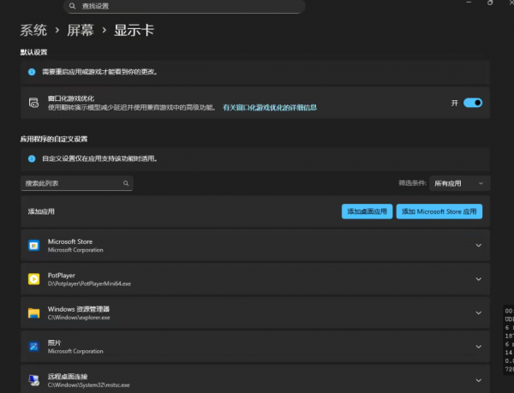514x393 pixels.
Task: Click the C:\Windows\explorer.exe path text
Action: pyautogui.click(x=79, y=318)
